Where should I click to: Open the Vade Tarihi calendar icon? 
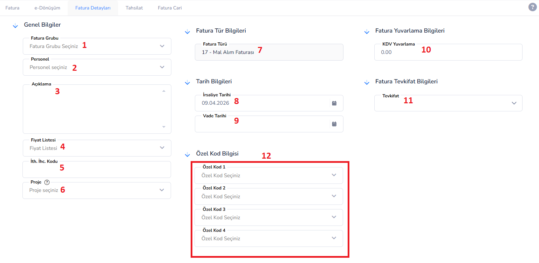point(334,124)
